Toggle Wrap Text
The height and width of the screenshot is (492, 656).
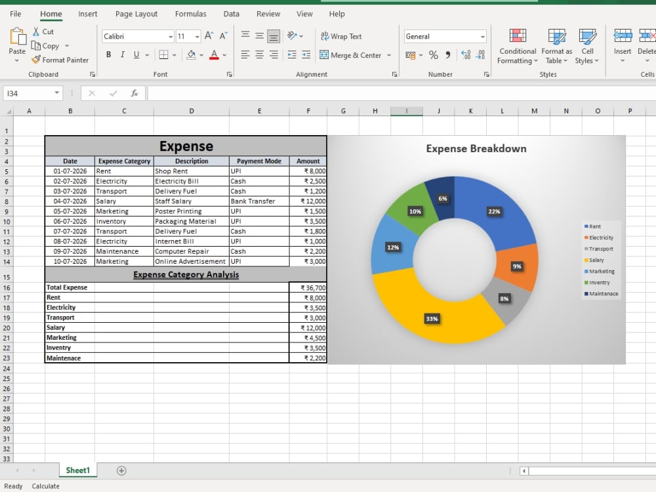pyautogui.click(x=341, y=36)
